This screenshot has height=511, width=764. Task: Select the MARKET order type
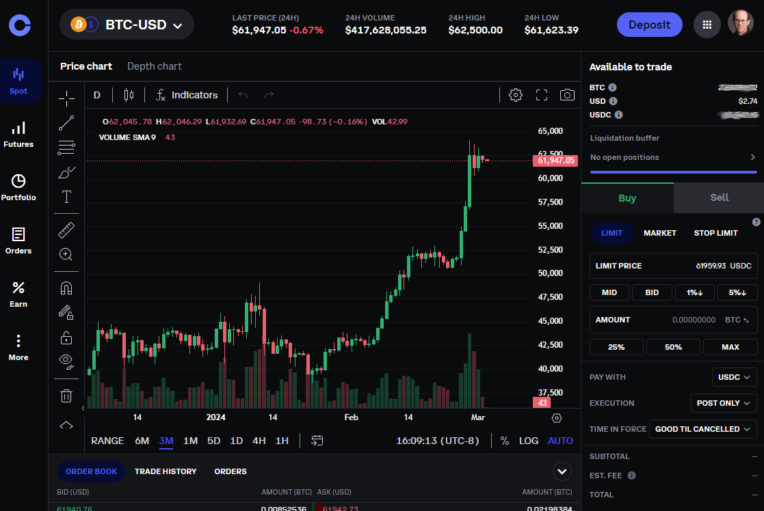point(660,233)
